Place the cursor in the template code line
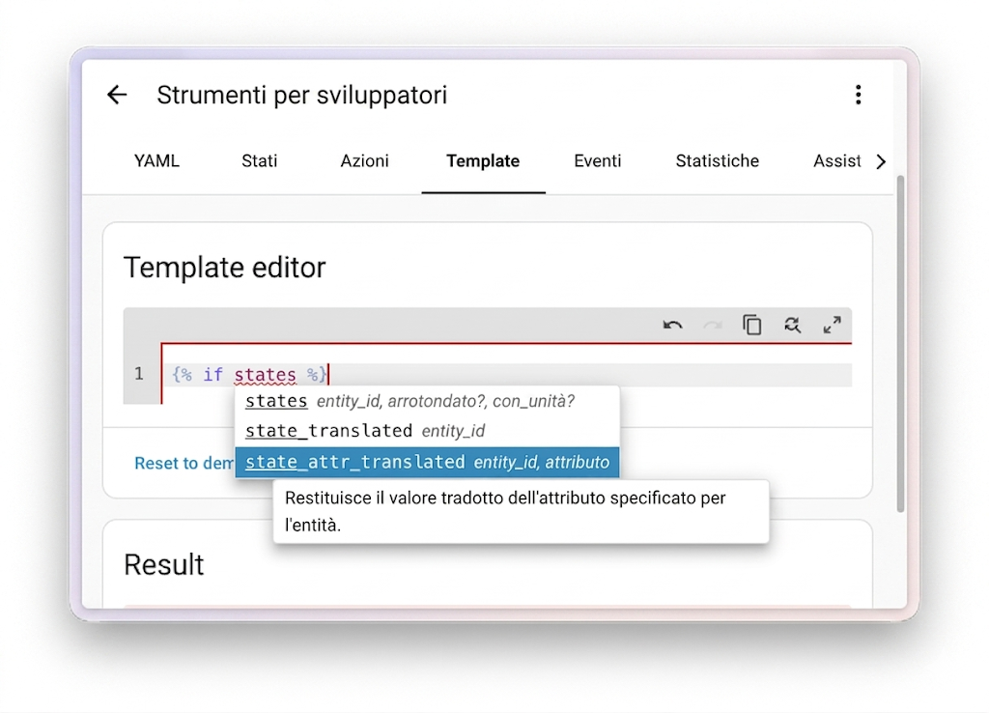 point(506,374)
